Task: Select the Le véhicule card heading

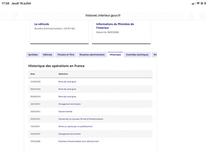Action: click(42, 24)
